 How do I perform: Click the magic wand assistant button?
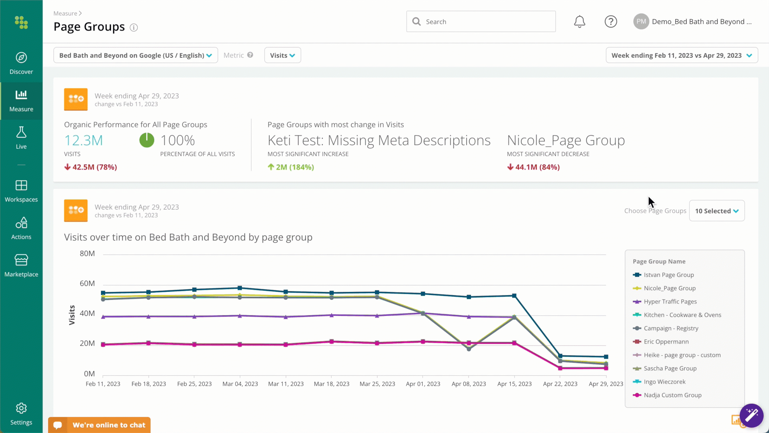[x=752, y=416]
